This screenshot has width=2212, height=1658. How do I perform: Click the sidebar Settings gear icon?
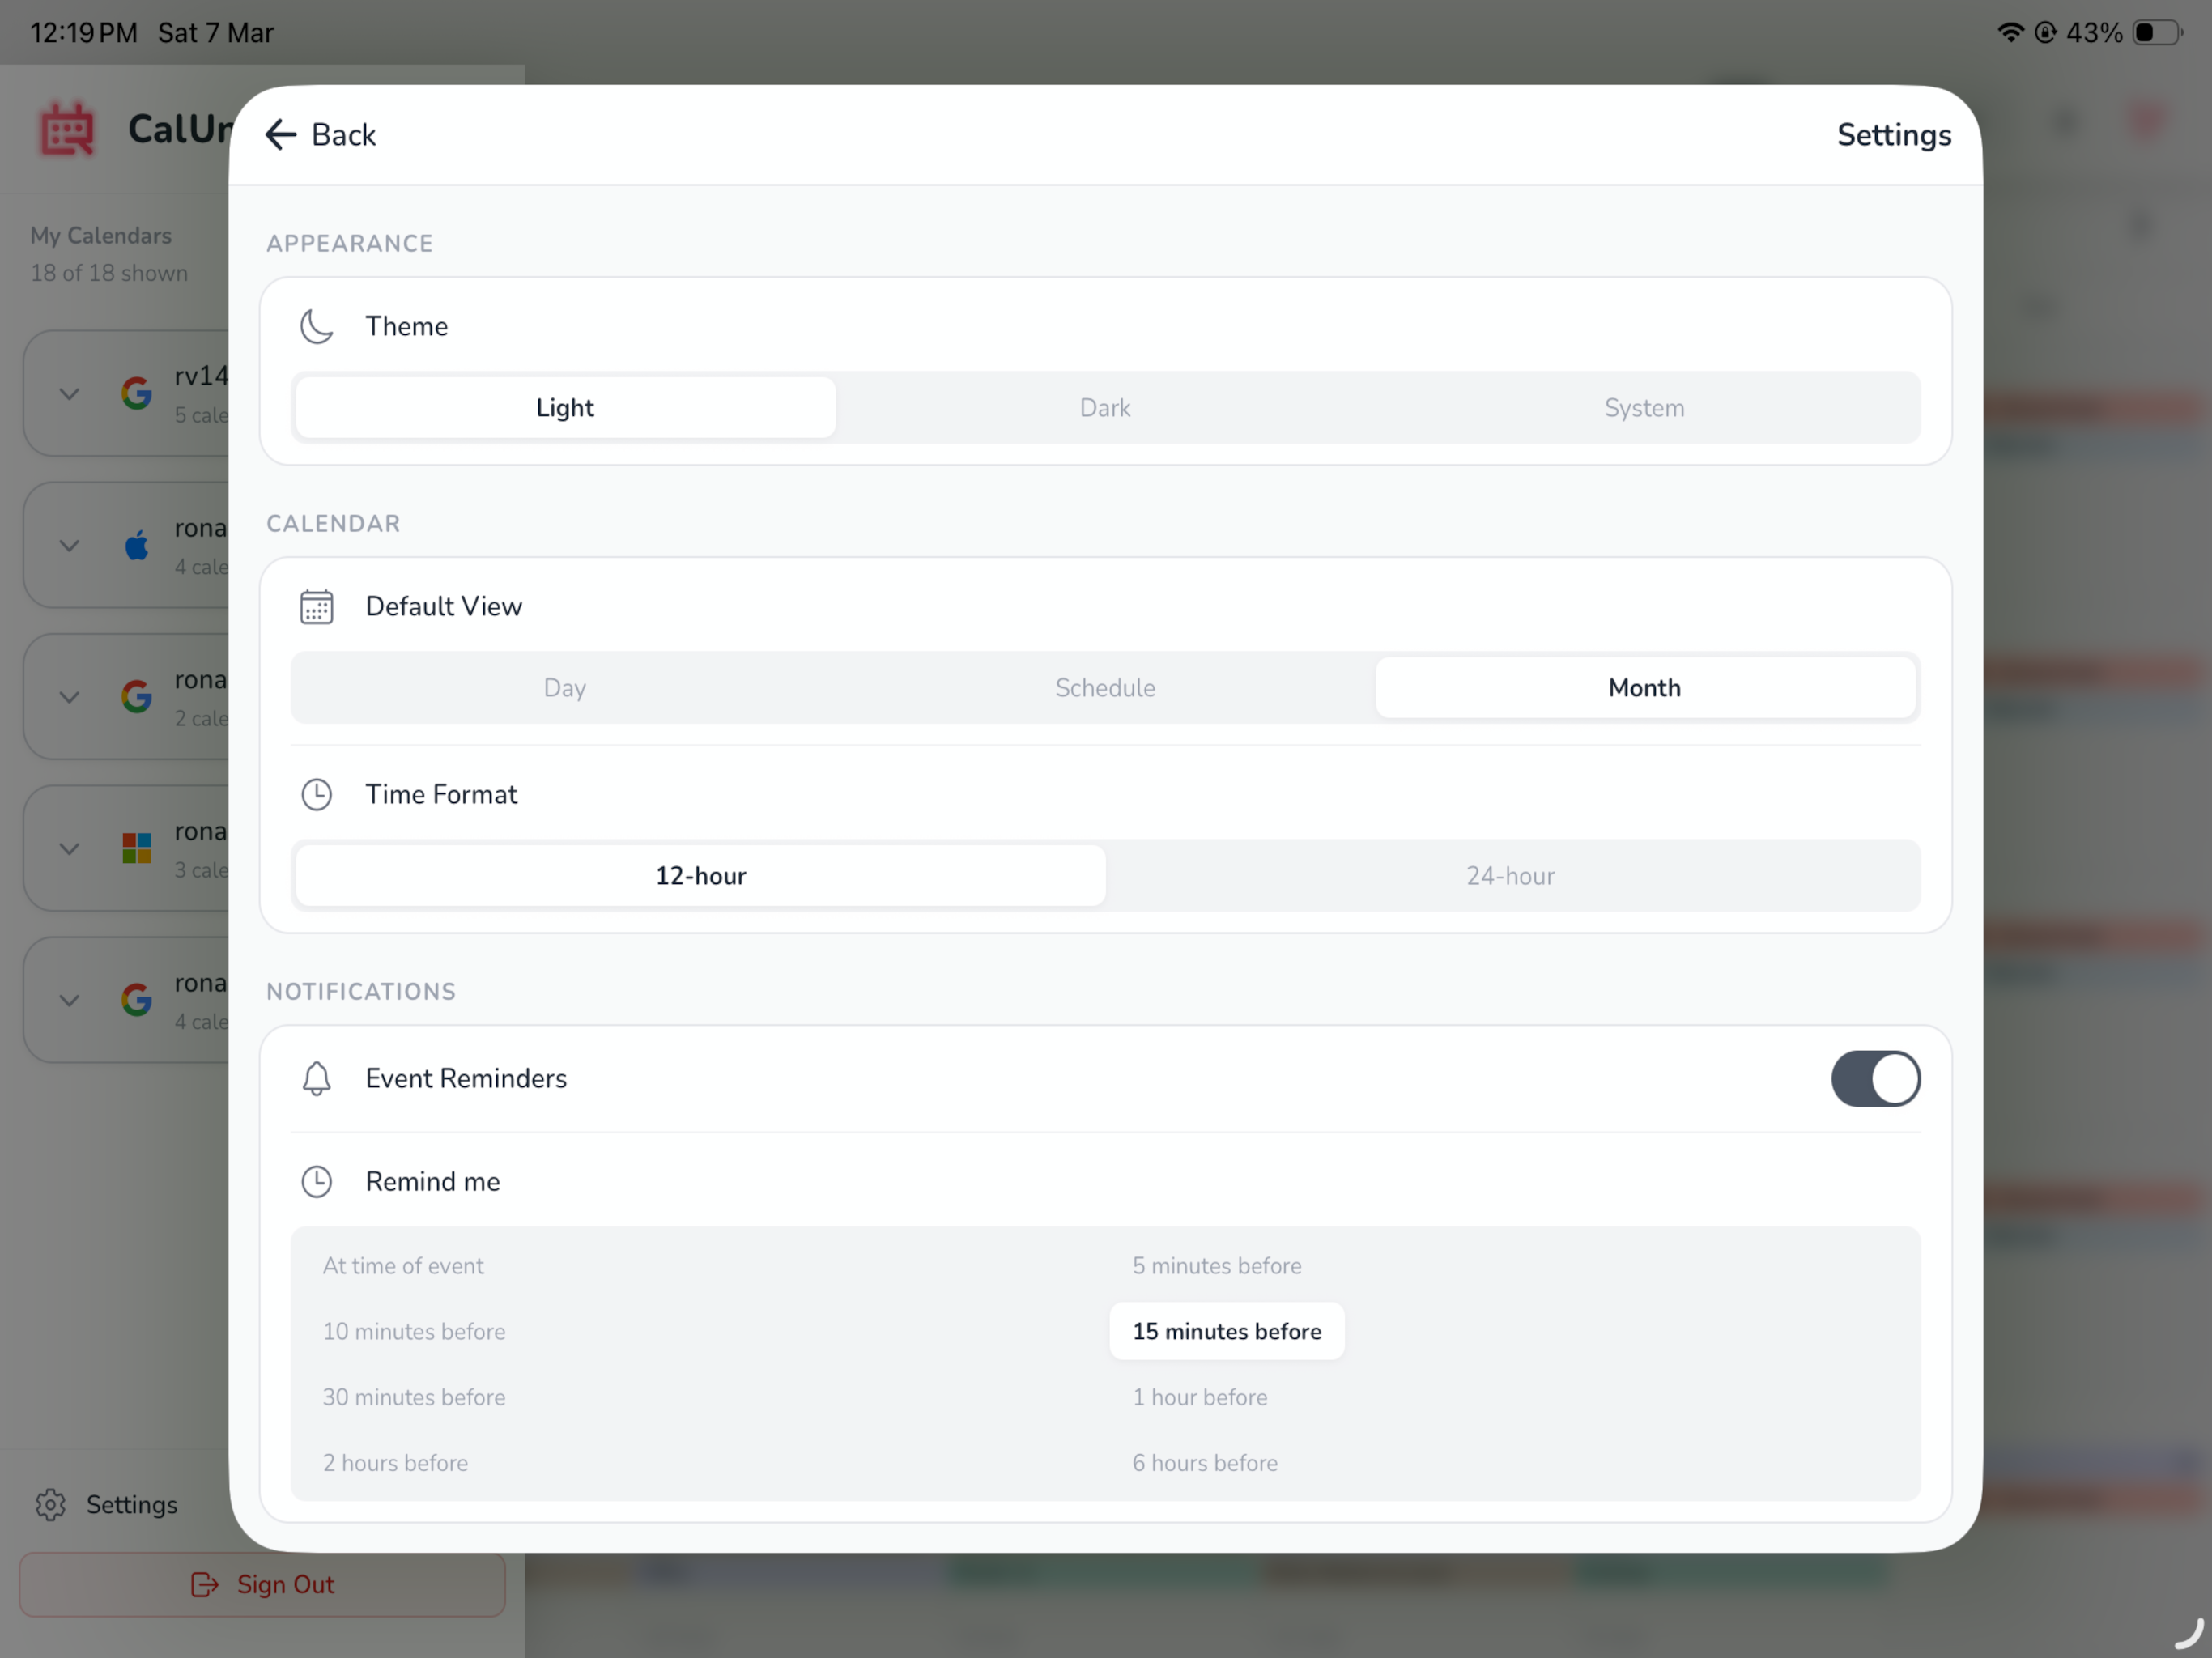[x=50, y=1505]
